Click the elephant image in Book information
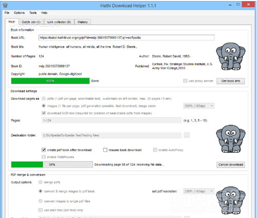Screen dimensions: 257x218 pos(230,56)
